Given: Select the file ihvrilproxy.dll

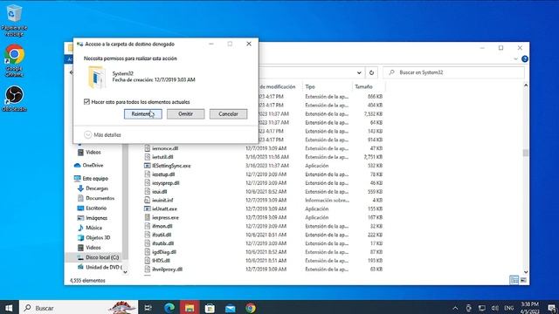Looking at the screenshot, I should tap(167, 270).
